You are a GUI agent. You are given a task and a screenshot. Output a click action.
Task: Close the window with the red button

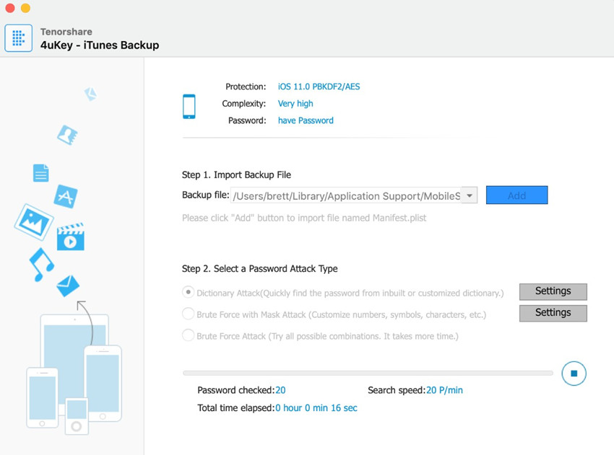point(10,8)
